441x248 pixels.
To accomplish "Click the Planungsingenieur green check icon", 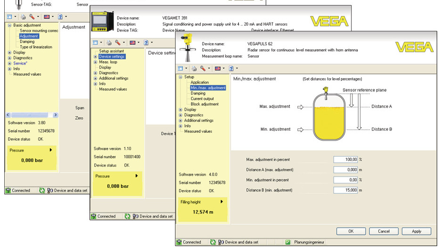I will pyautogui.click(x=287, y=242).
